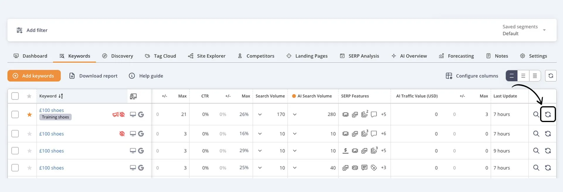Click the orange AI Search Volume dot
The width and height of the screenshot is (563, 192).
(294, 96)
